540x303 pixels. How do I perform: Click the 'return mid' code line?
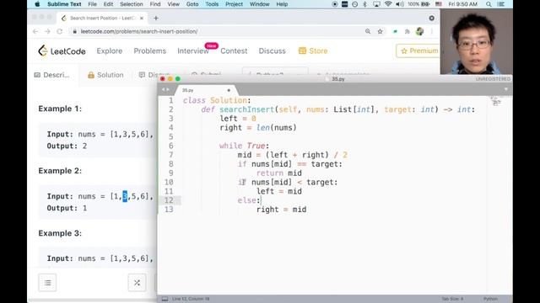coord(279,173)
